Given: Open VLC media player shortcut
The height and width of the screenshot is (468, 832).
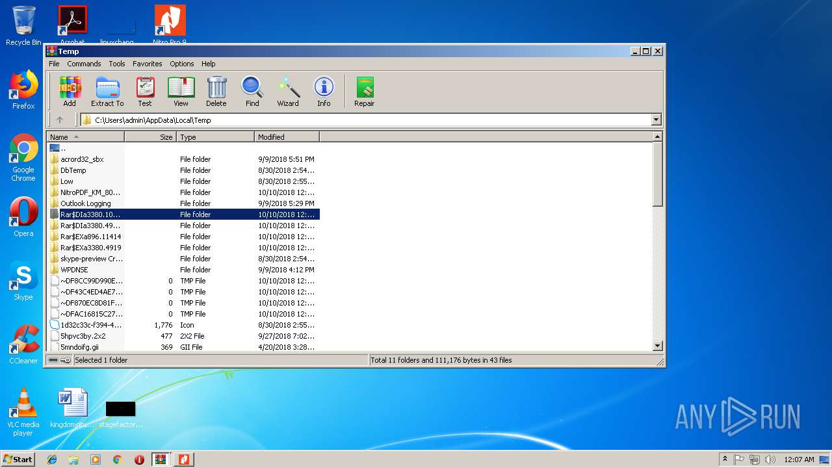Looking at the screenshot, I should click(23, 412).
